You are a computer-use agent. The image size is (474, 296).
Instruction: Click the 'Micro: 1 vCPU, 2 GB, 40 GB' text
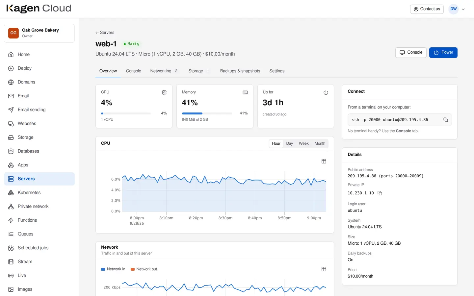[374, 243]
